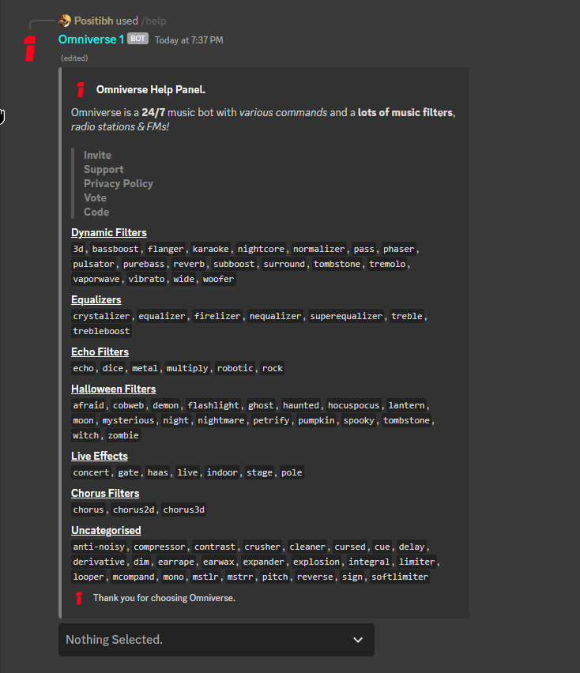Click the Positibh username in reply line
Image resolution: width=580 pixels, height=673 pixels.
[x=93, y=21]
